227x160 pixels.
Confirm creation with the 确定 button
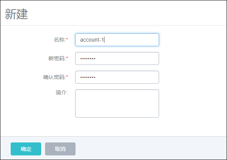(26, 149)
